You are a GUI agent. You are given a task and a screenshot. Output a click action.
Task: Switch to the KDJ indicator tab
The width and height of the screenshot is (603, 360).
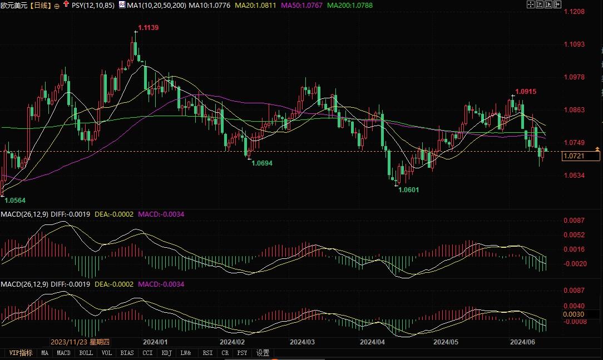(x=166, y=352)
